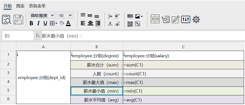Select row header 3
This screenshot has height=105, width=245.
[x=8, y=73]
